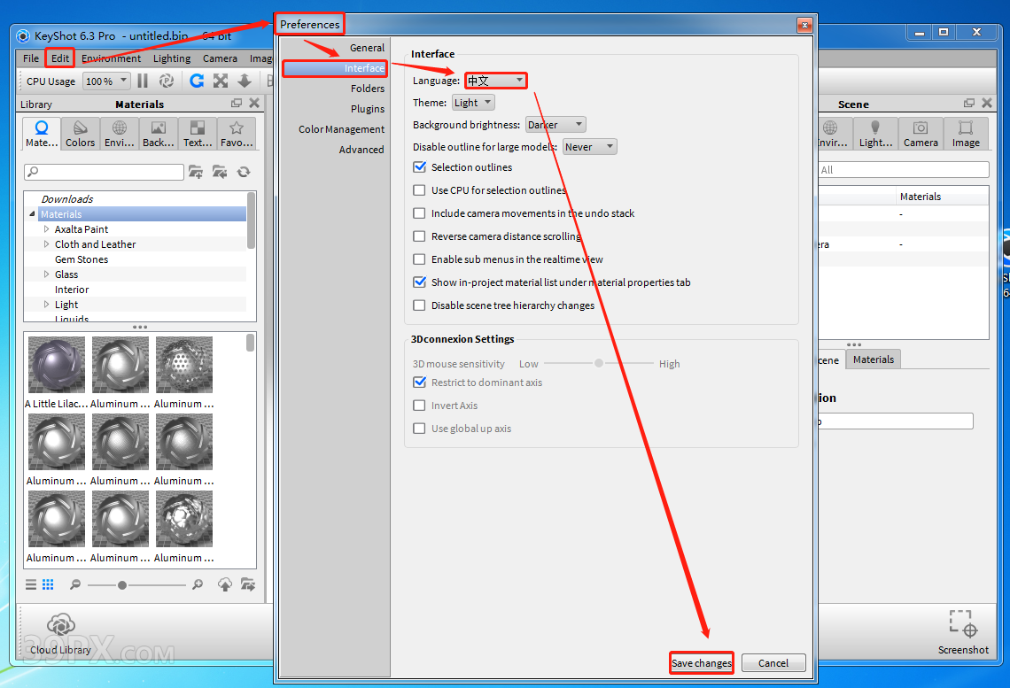Select the Advanced preferences category
The width and height of the screenshot is (1010, 688).
pos(361,150)
